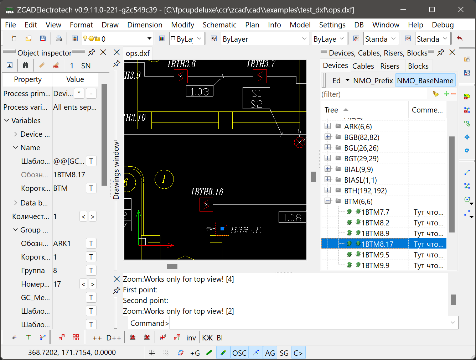Click the NMO_BaseName button
The height and width of the screenshot is (360, 476).
pyautogui.click(x=425, y=80)
